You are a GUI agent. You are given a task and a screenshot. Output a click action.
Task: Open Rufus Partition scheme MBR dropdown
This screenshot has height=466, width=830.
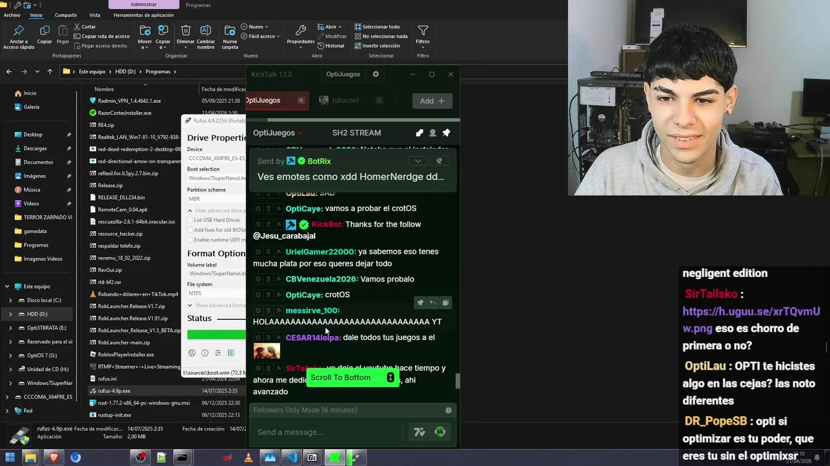(x=217, y=199)
